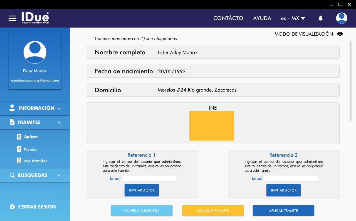Click the Aplicar sidebar icon
356x221 pixels.
click(19, 137)
